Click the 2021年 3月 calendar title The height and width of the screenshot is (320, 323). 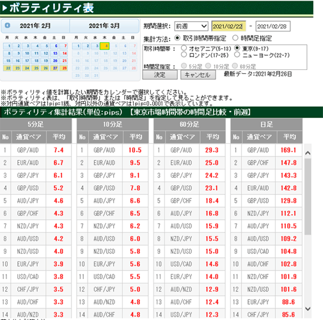click(x=104, y=26)
